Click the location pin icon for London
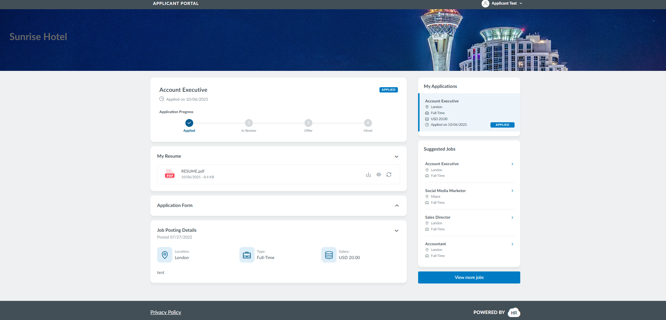666x320 pixels. 165,255
